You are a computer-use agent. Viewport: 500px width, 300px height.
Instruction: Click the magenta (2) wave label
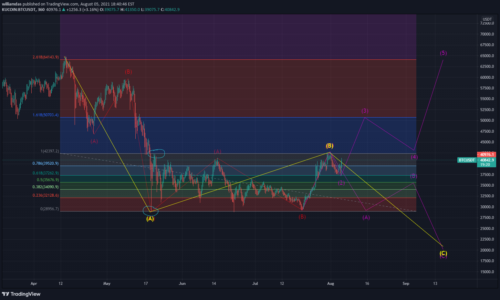pyautogui.click(x=341, y=183)
